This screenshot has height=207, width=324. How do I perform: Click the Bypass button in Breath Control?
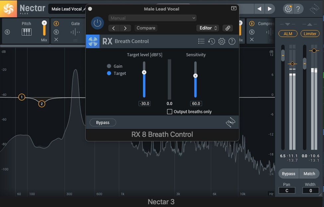point(103,123)
